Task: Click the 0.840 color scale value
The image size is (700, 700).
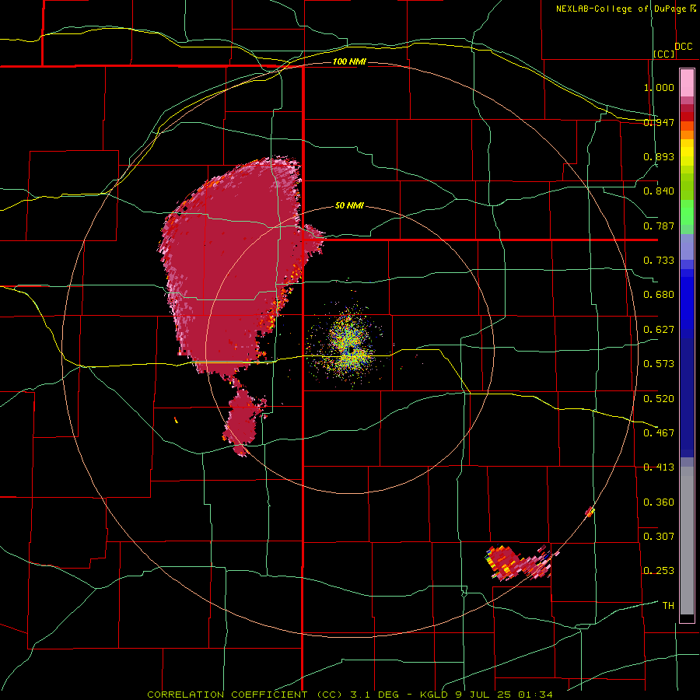Action: [x=659, y=191]
